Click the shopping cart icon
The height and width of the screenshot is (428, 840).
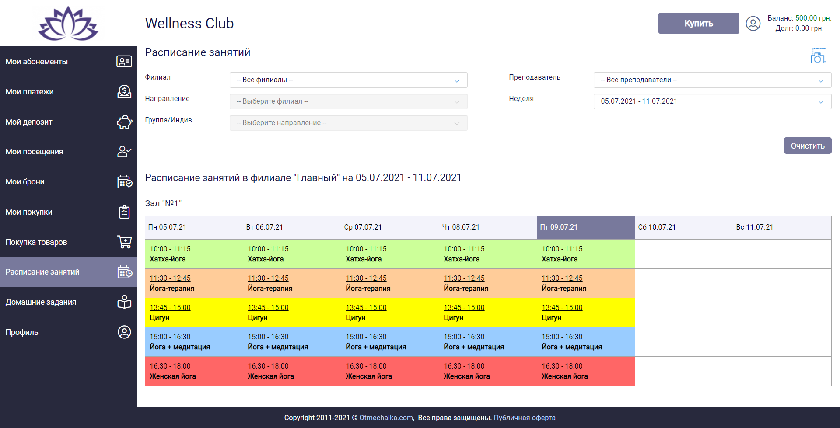coord(124,242)
